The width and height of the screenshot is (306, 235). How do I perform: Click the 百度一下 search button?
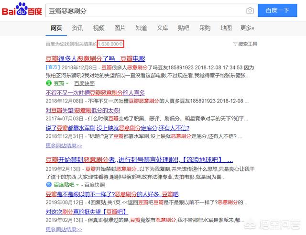point(277,11)
